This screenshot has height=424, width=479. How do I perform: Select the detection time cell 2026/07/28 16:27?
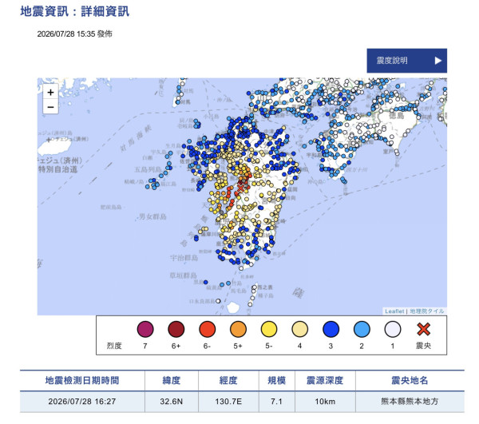82,401
